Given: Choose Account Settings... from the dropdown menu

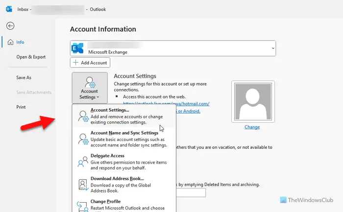Looking at the screenshot, I should [124, 116].
